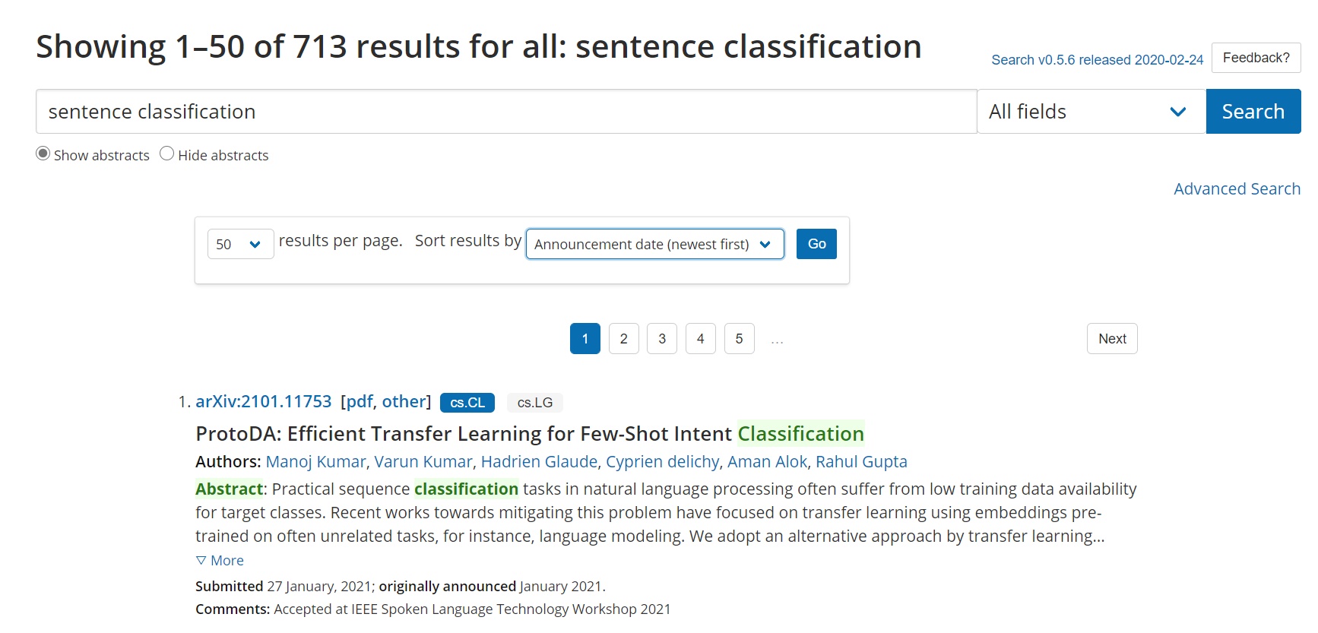This screenshot has height=633, width=1318.
Task: Open the arXiv:2101.11753 link
Action: click(264, 401)
